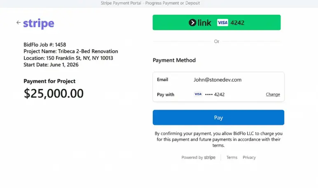
Task: Click the Location 150 Franklin St line
Action: 68,58
